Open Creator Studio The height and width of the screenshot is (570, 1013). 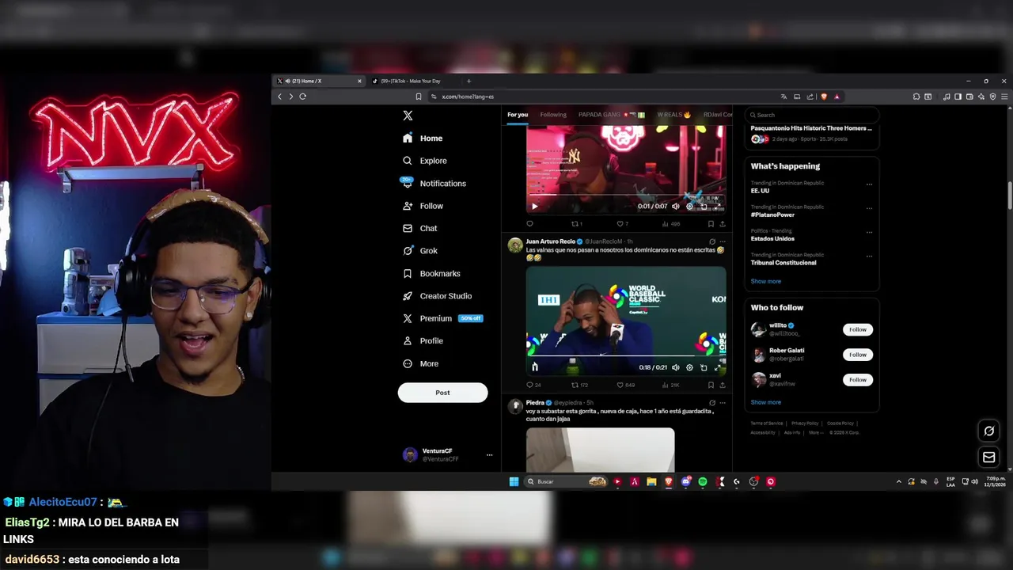point(437,295)
